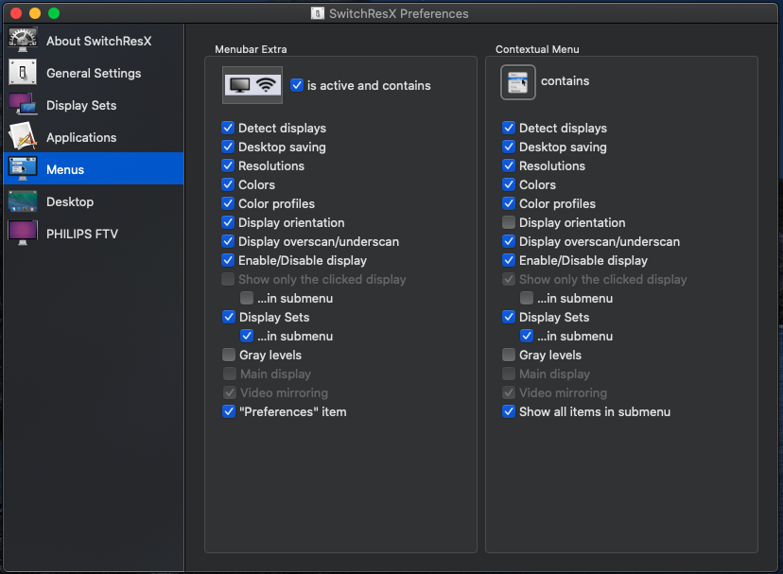
Task: Open PHILIPS FTV display settings
Action: tap(94, 234)
